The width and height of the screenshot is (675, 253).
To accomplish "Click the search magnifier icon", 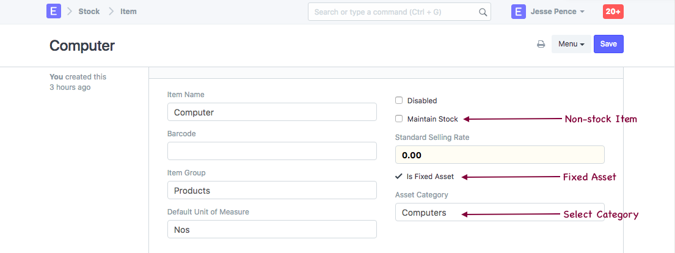I will [x=483, y=12].
